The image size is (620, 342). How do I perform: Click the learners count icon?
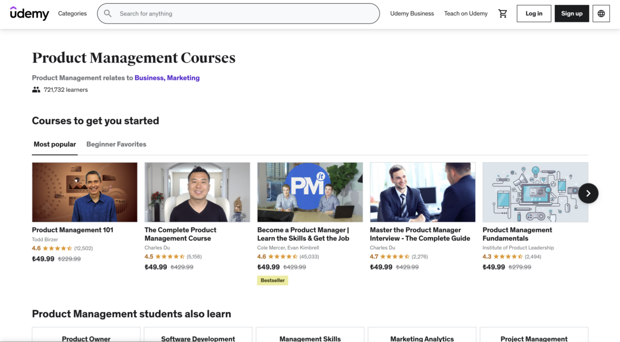36,90
